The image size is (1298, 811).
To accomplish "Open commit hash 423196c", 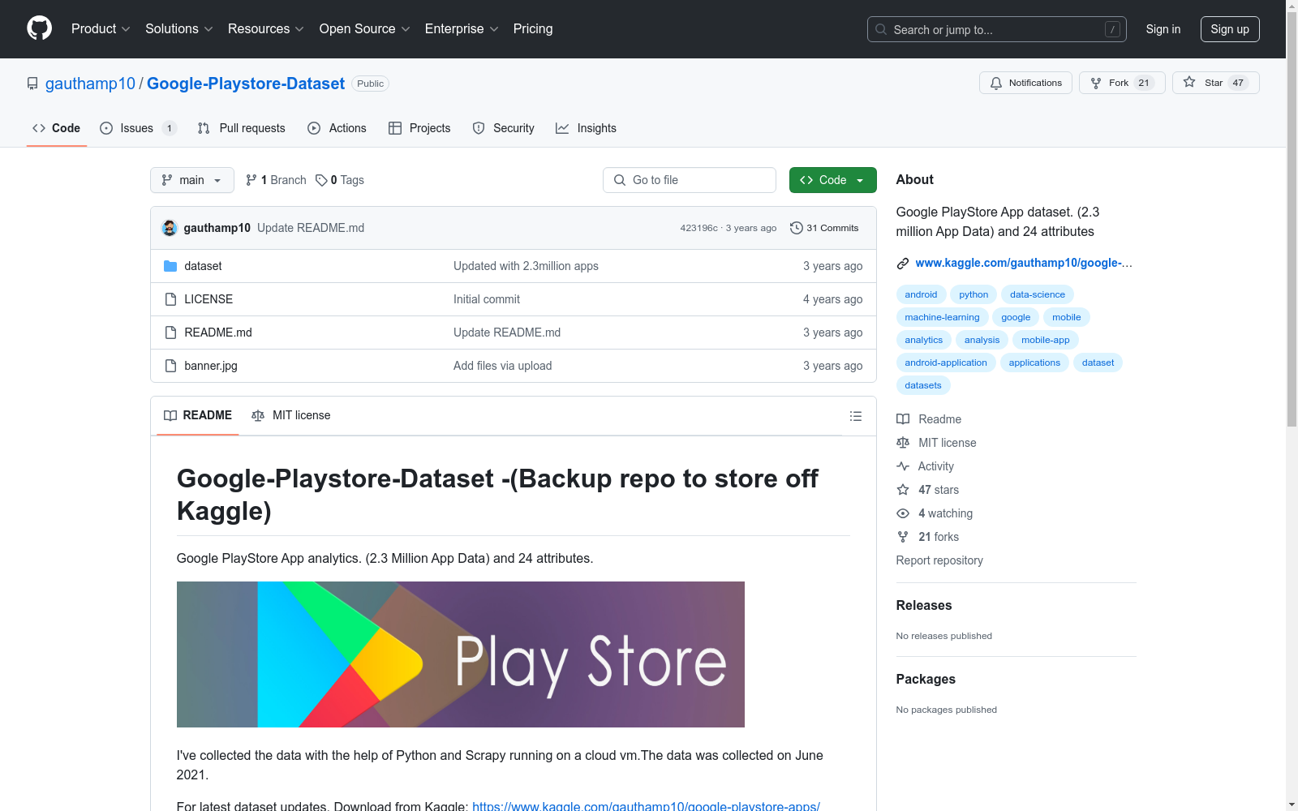I will pyautogui.click(x=698, y=228).
